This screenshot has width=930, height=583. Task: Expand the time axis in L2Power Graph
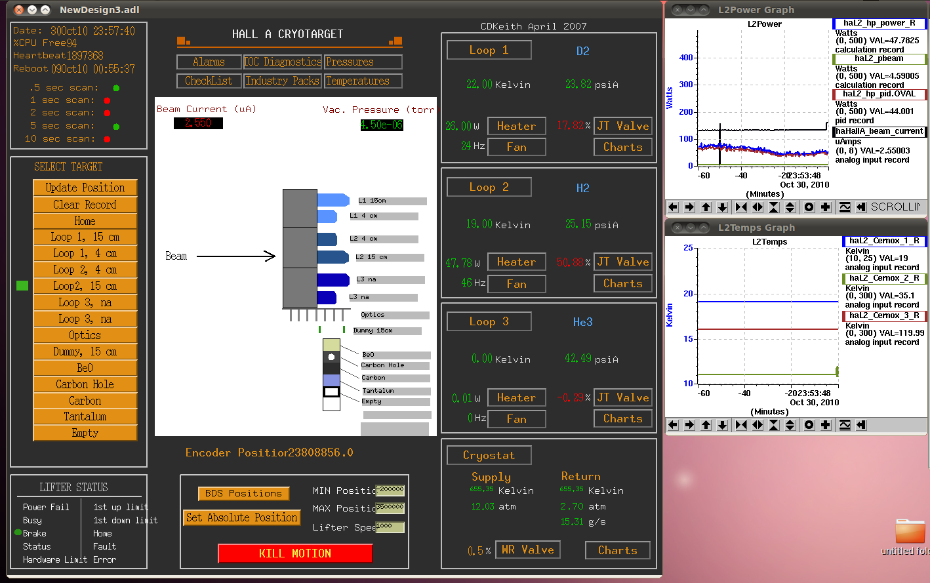pyautogui.click(x=758, y=207)
